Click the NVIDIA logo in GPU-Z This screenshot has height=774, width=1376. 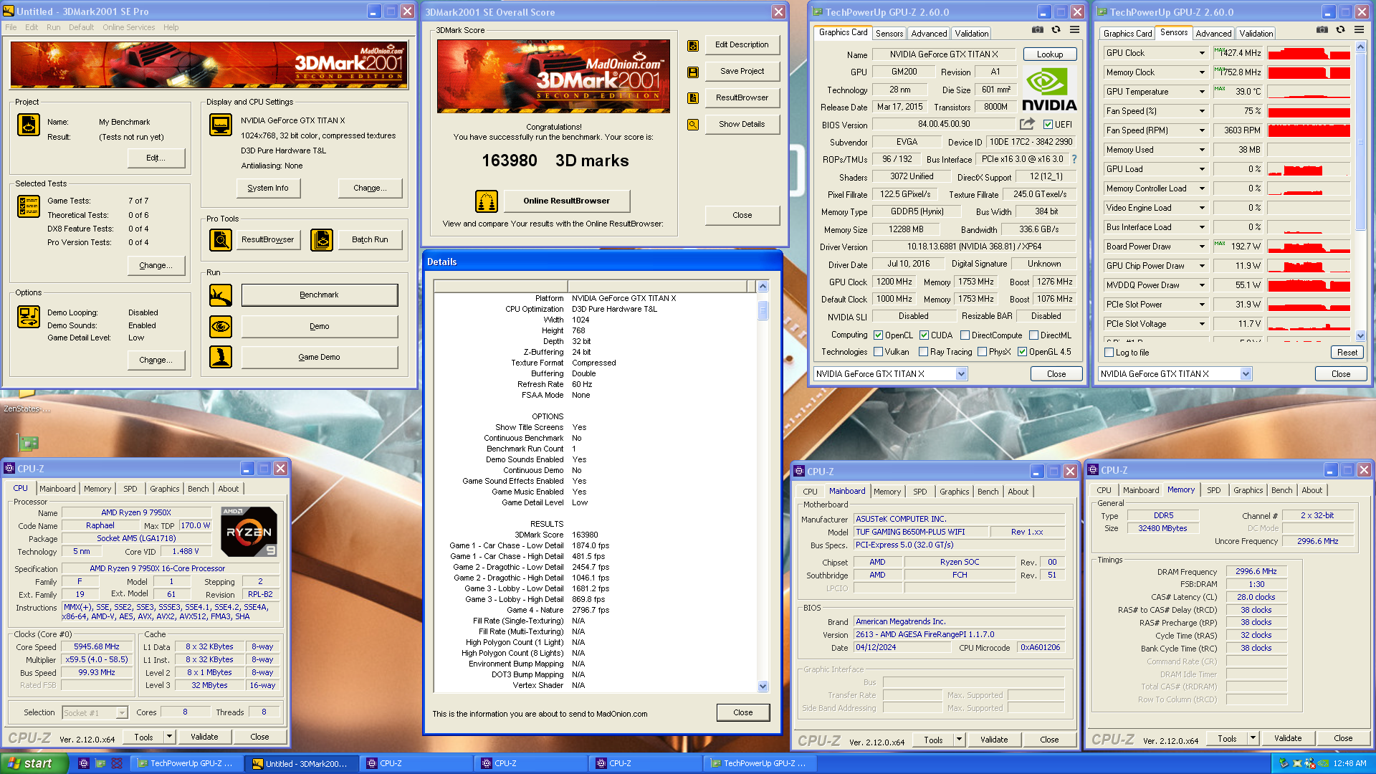coord(1048,90)
